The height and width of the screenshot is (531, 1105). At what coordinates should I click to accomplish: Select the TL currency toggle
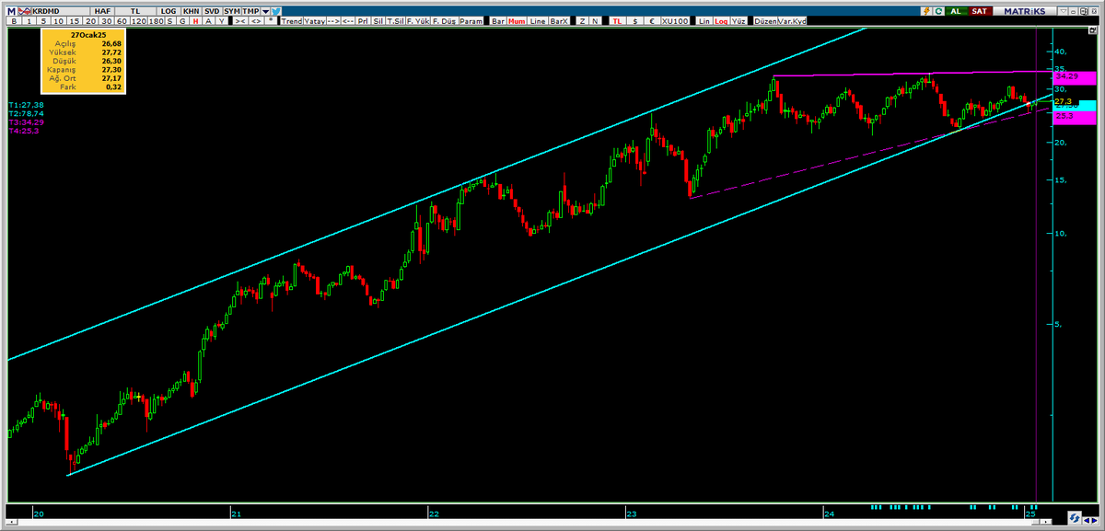click(x=617, y=20)
